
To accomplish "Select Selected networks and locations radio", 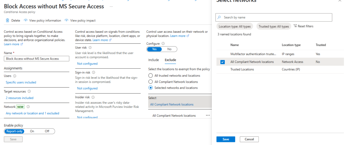I will tap(150, 88).
